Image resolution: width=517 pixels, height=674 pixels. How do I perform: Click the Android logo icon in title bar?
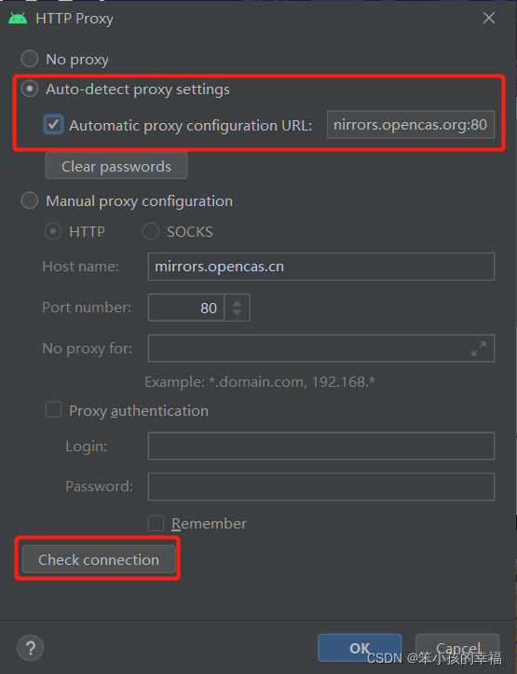(x=18, y=19)
